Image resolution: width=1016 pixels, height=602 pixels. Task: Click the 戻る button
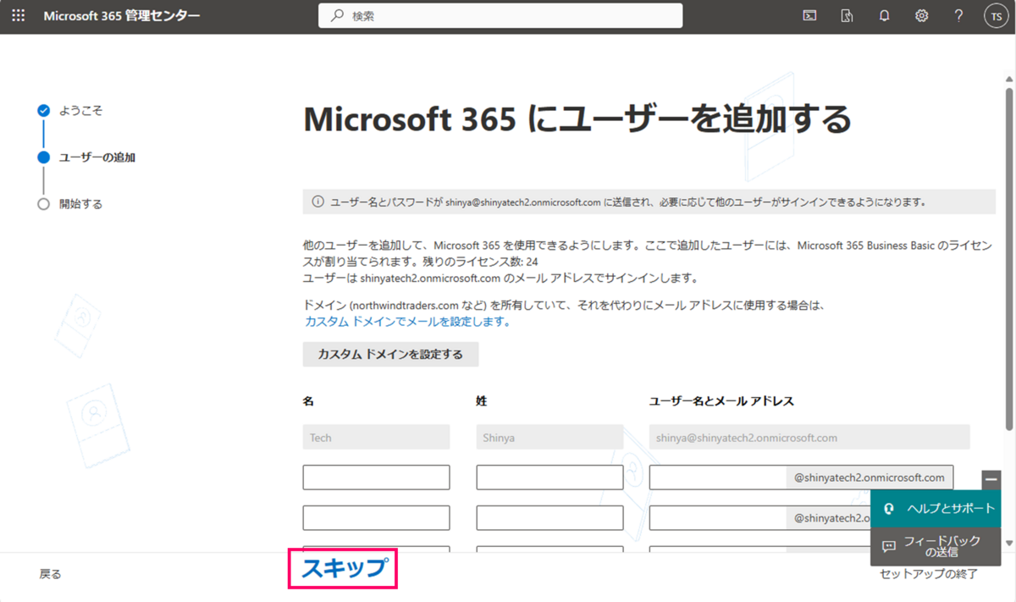(50, 574)
